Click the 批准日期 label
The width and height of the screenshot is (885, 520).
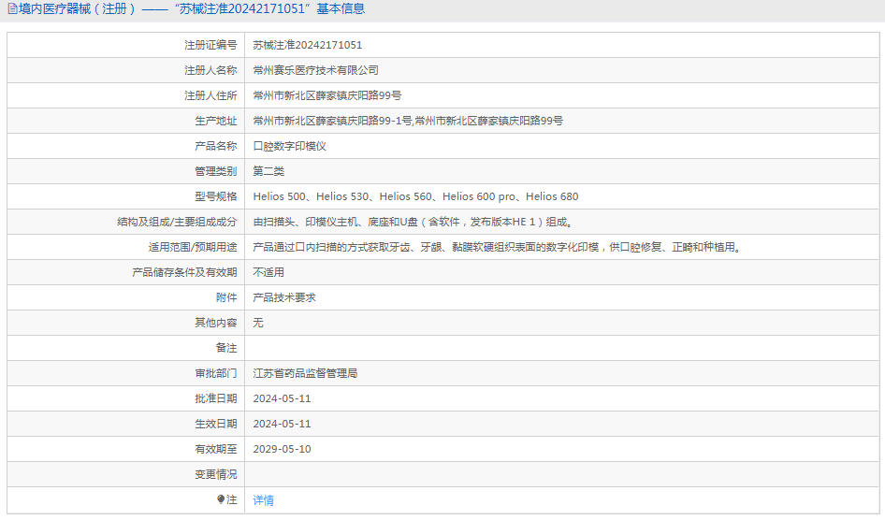tap(215, 398)
